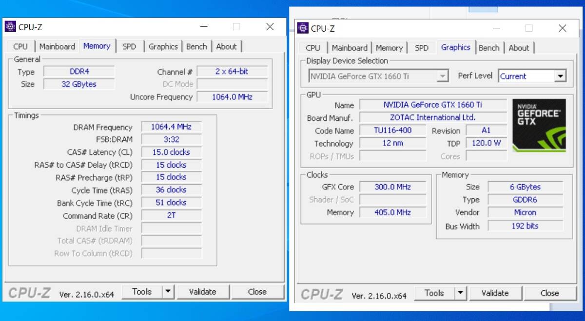The height and width of the screenshot is (321, 585).
Task: Click Tools dropdown arrow in left window
Action: click(x=168, y=292)
